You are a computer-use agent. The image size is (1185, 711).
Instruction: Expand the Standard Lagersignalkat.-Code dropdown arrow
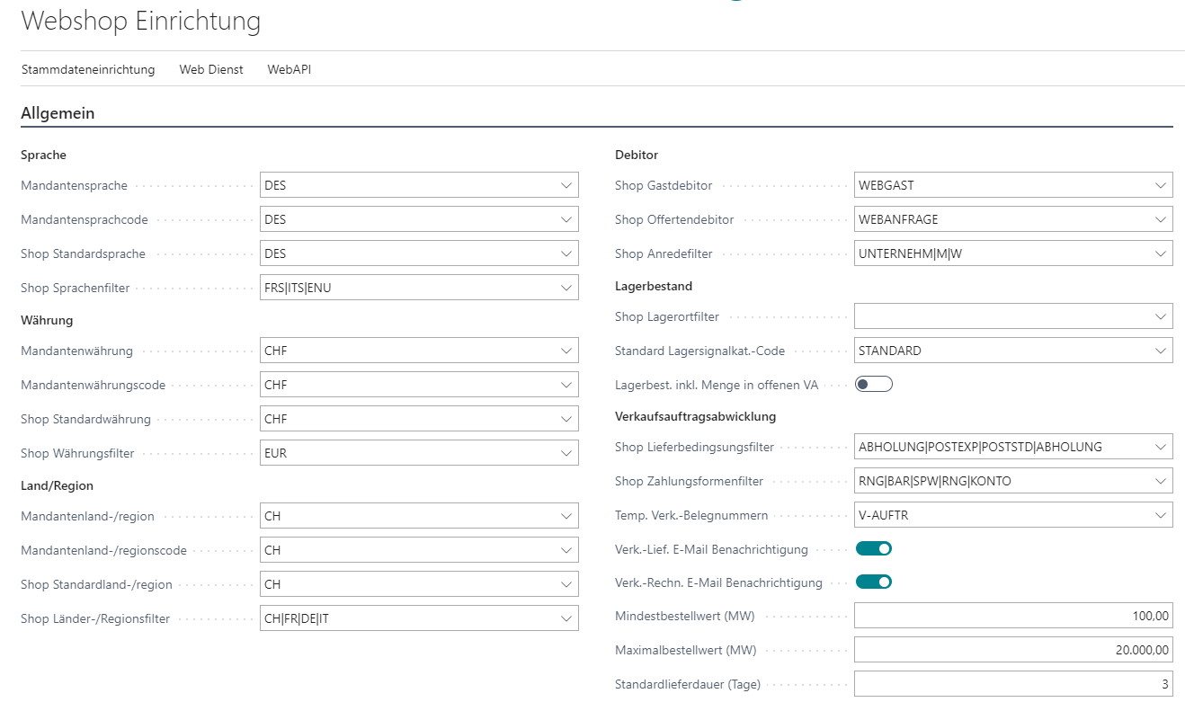coord(1161,351)
